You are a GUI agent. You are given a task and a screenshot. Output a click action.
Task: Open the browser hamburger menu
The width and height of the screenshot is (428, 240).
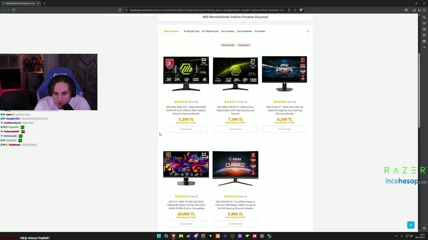tap(424, 10)
